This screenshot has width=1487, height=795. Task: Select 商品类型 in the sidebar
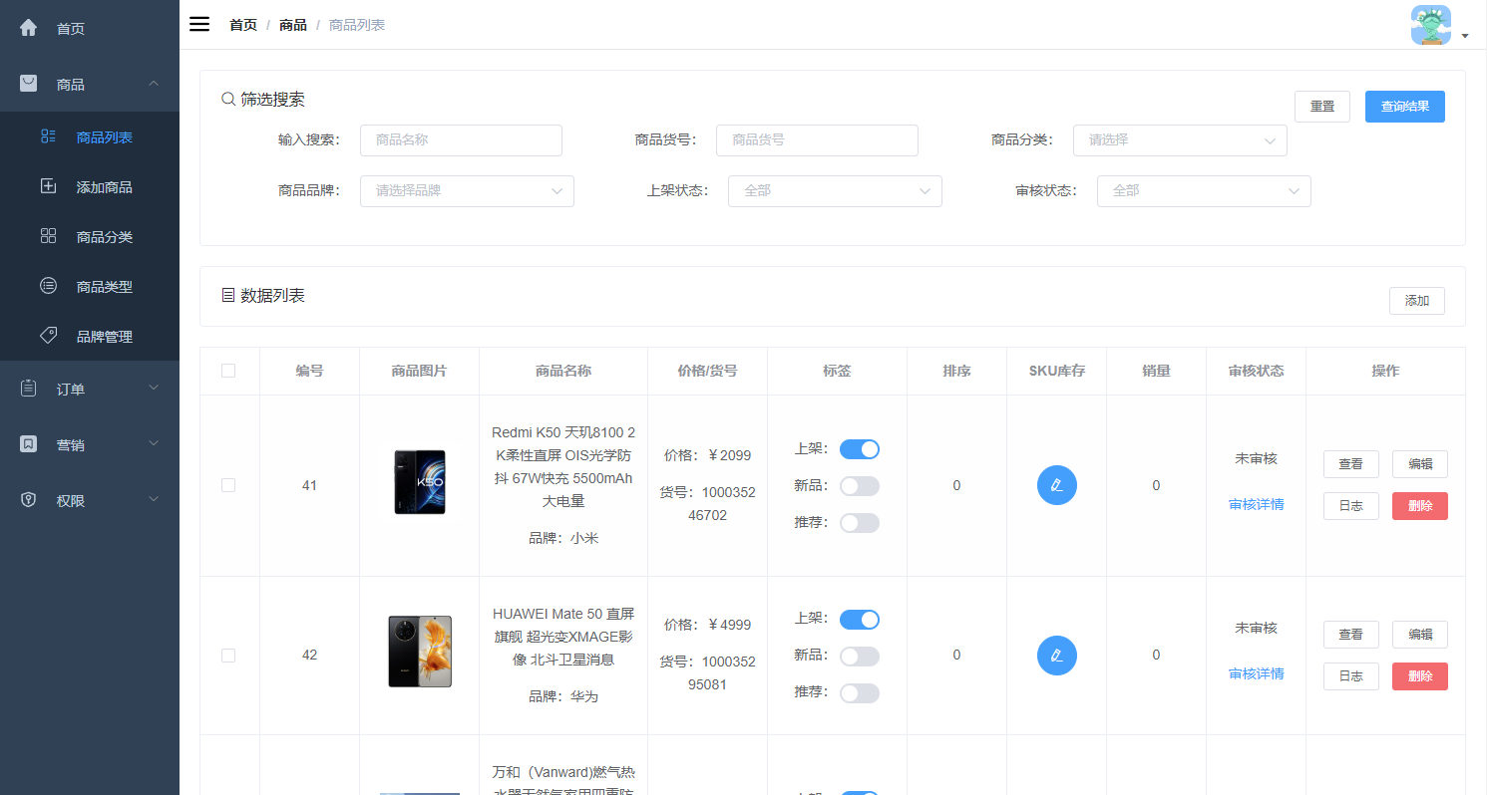point(90,286)
